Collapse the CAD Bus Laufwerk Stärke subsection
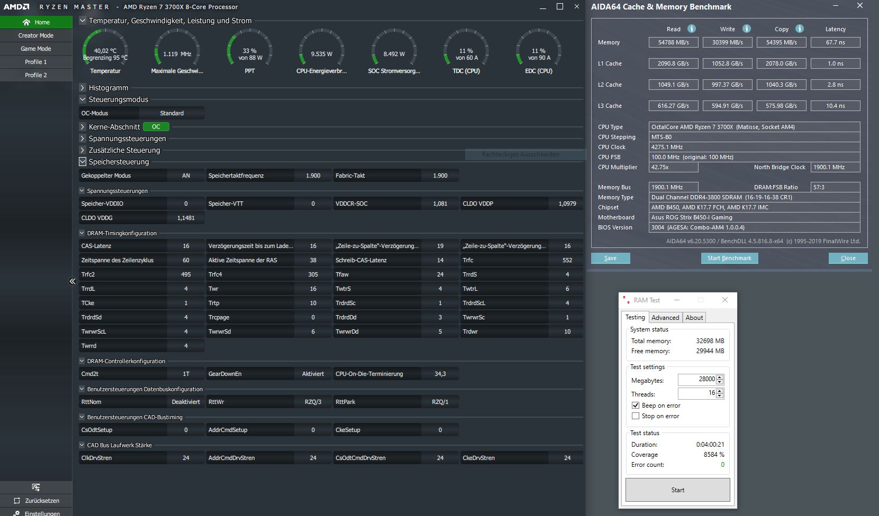 (82, 445)
